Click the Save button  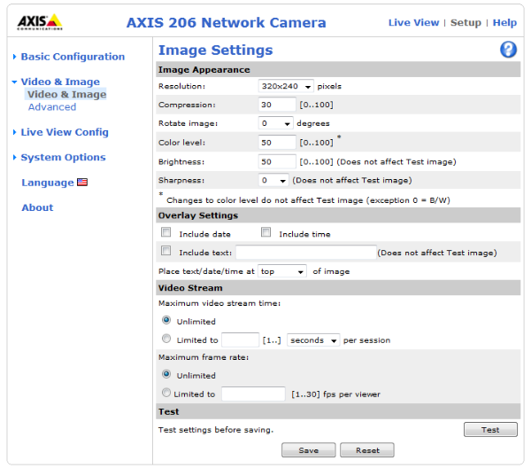click(x=309, y=450)
